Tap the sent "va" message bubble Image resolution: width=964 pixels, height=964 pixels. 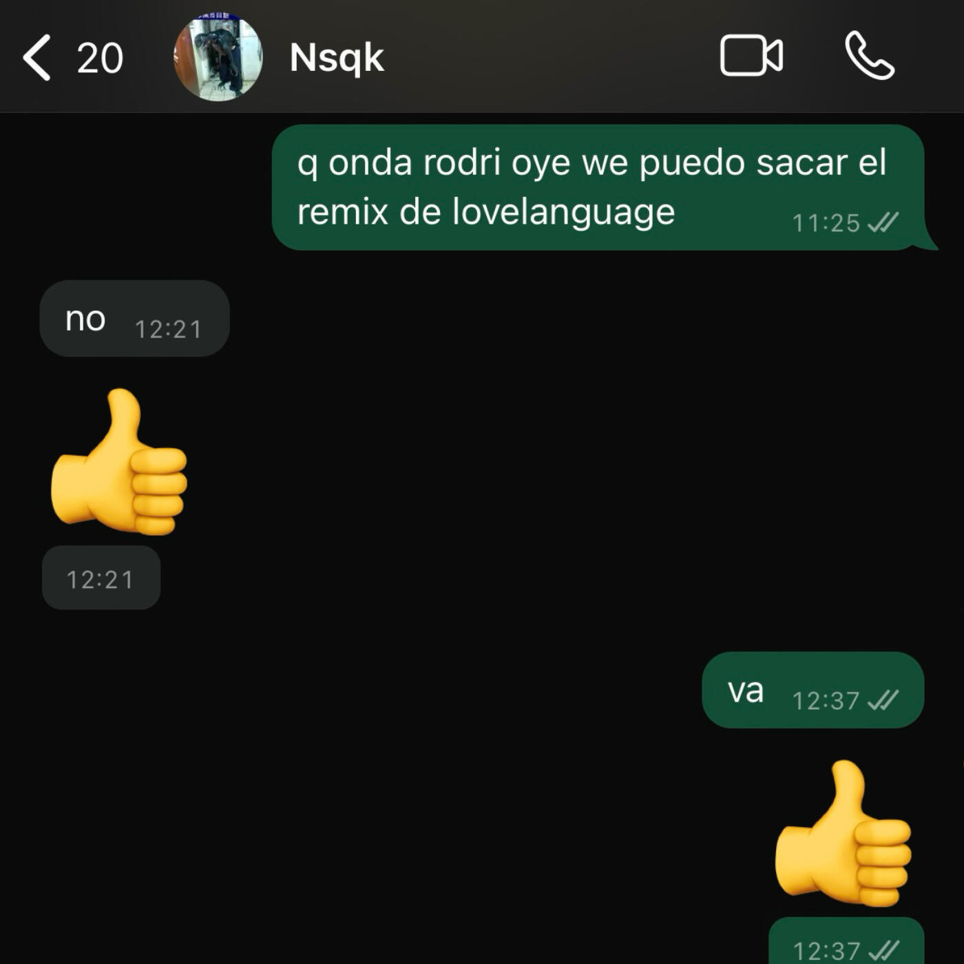pos(813,690)
